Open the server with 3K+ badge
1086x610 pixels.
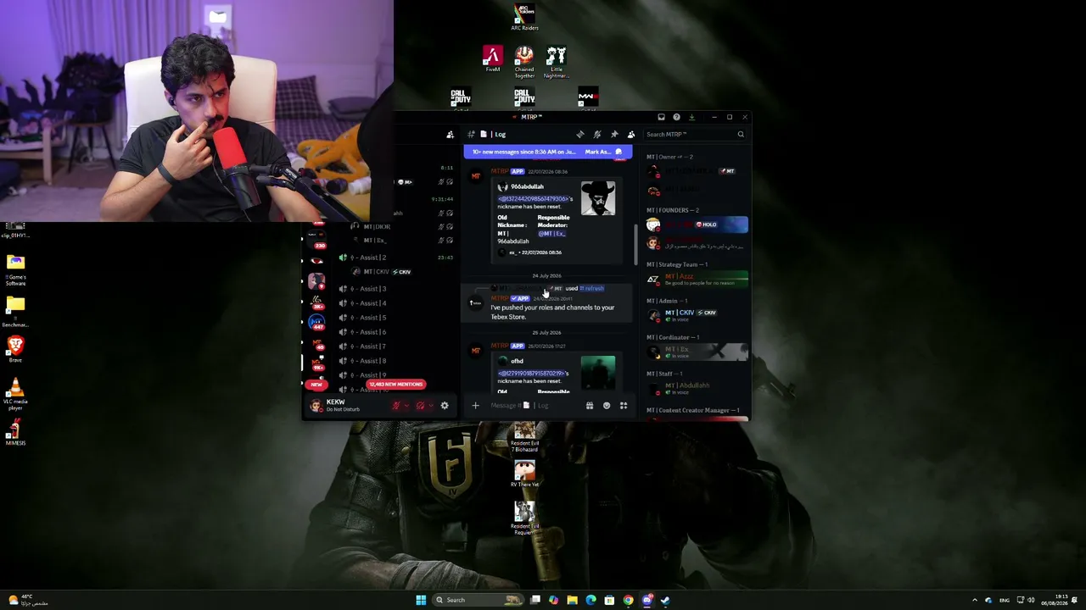pyautogui.click(x=316, y=302)
